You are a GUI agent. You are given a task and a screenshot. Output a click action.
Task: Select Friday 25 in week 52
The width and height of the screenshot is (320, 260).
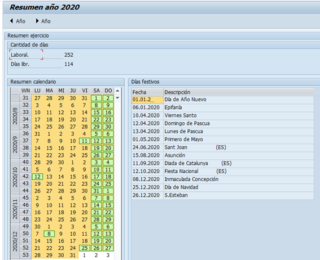85,248
